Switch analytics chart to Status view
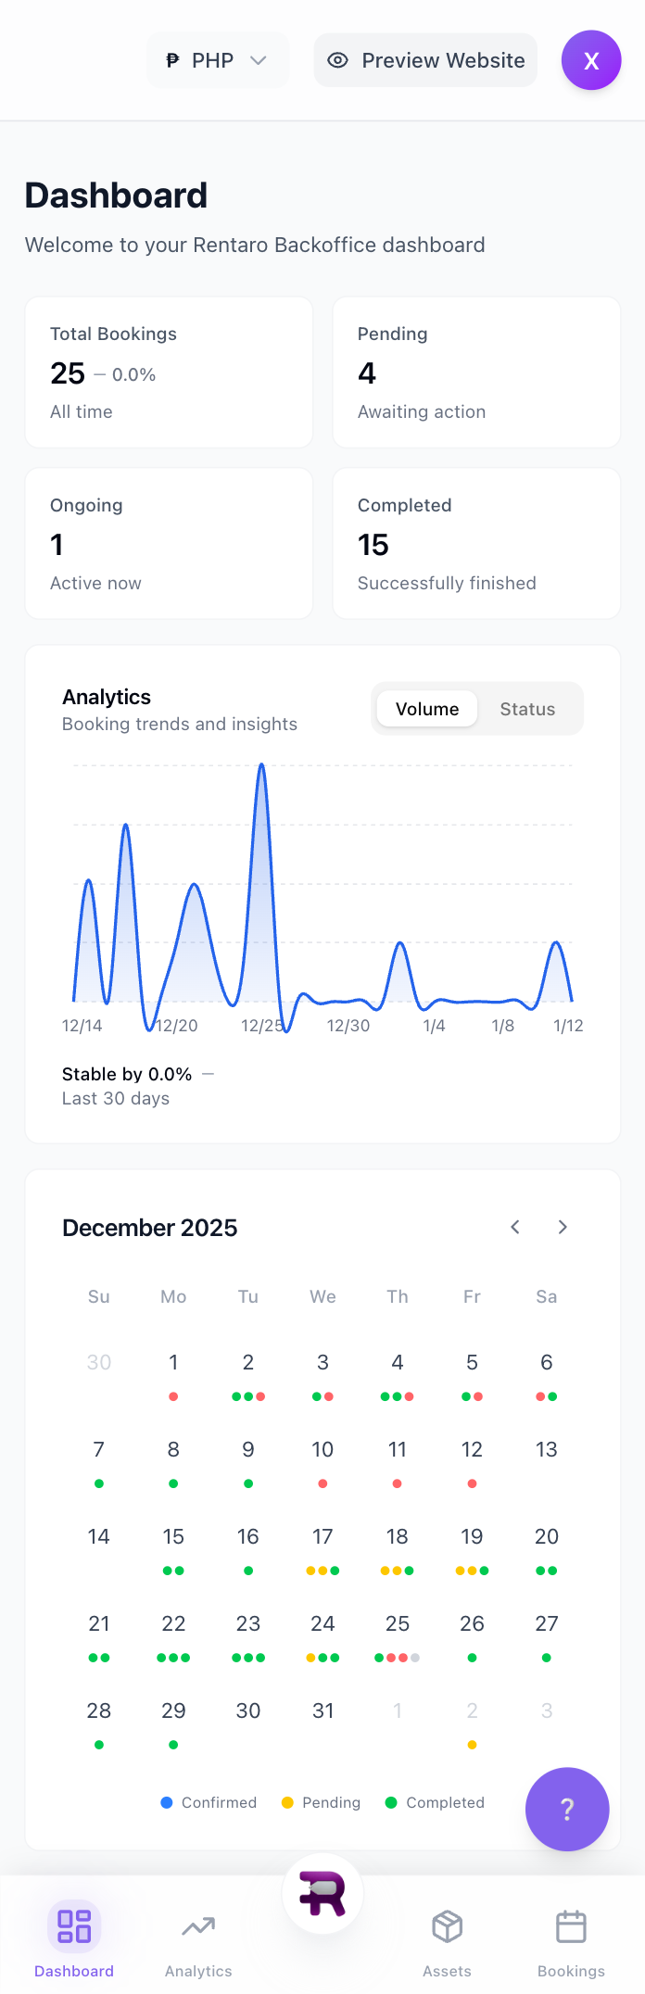This screenshot has height=1994, width=645. [527, 709]
